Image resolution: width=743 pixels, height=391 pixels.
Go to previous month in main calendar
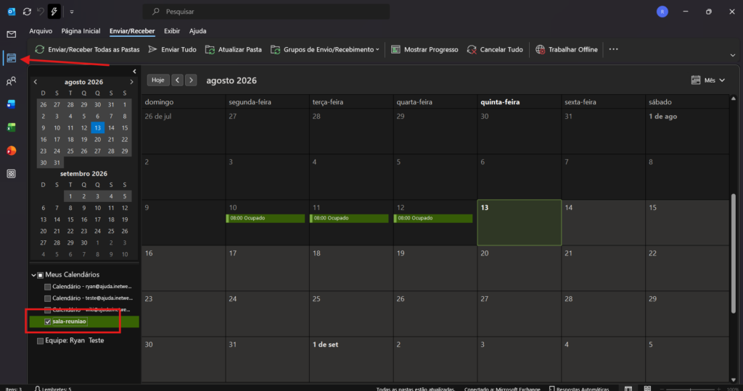pos(177,80)
